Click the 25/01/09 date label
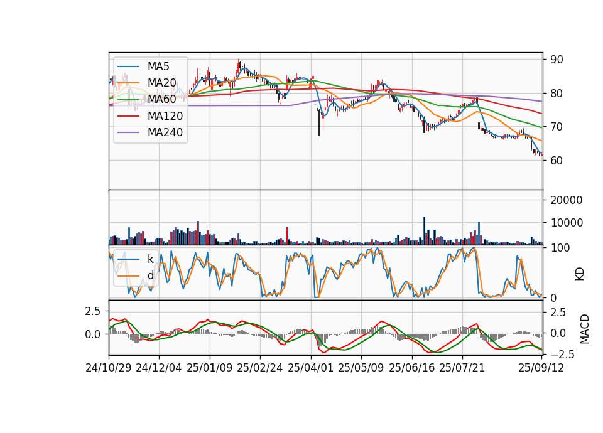This screenshot has height=433, width=603. coord(210,368)
